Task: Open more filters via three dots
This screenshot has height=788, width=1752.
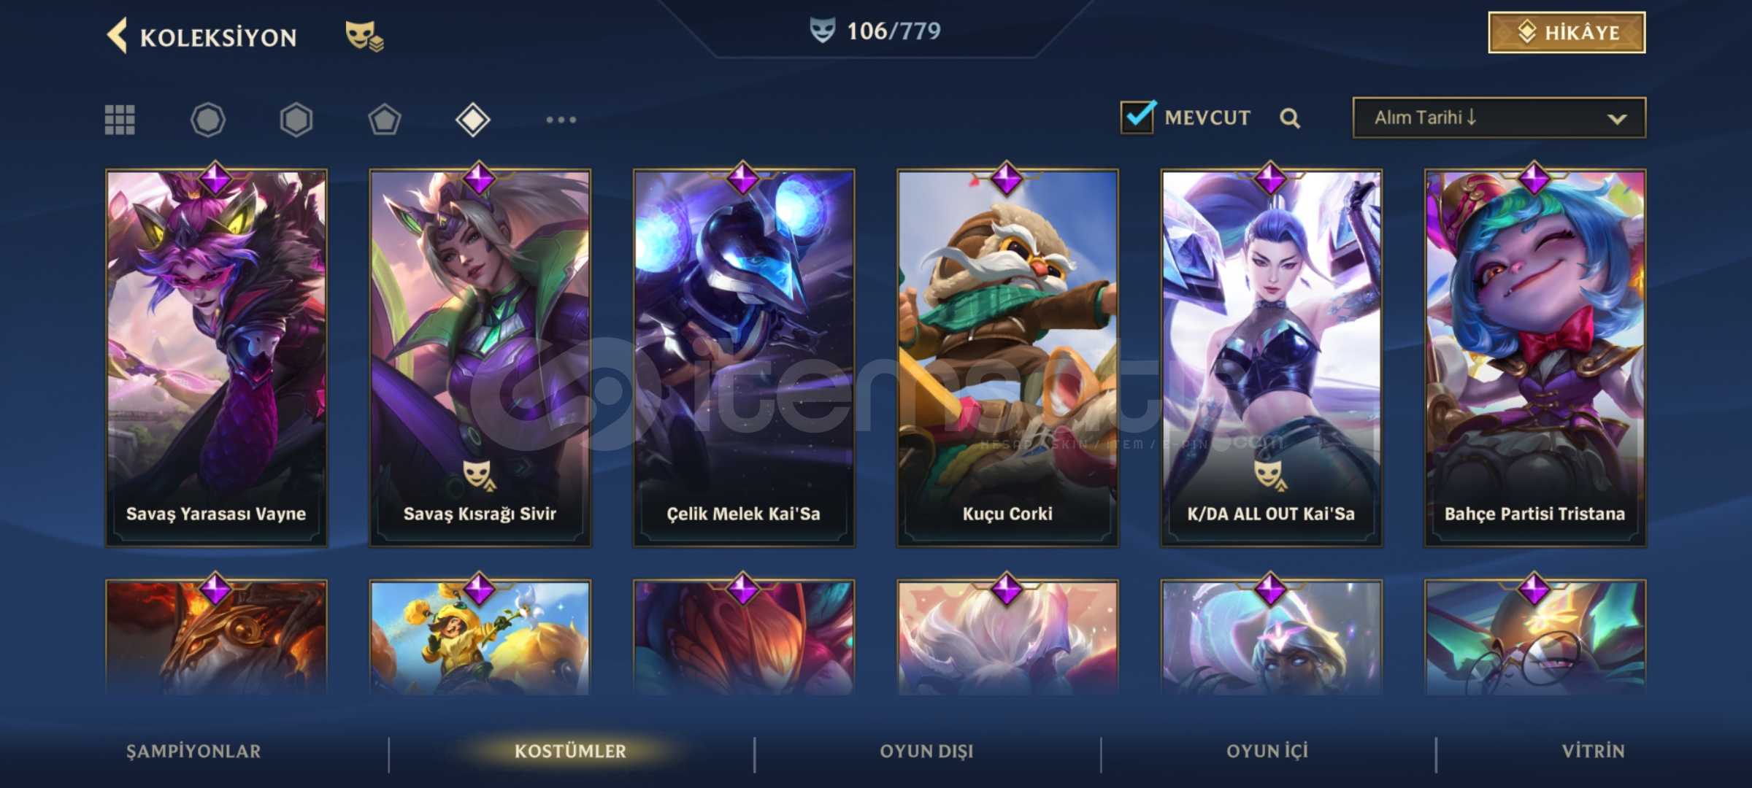Action: pos(561,120)
